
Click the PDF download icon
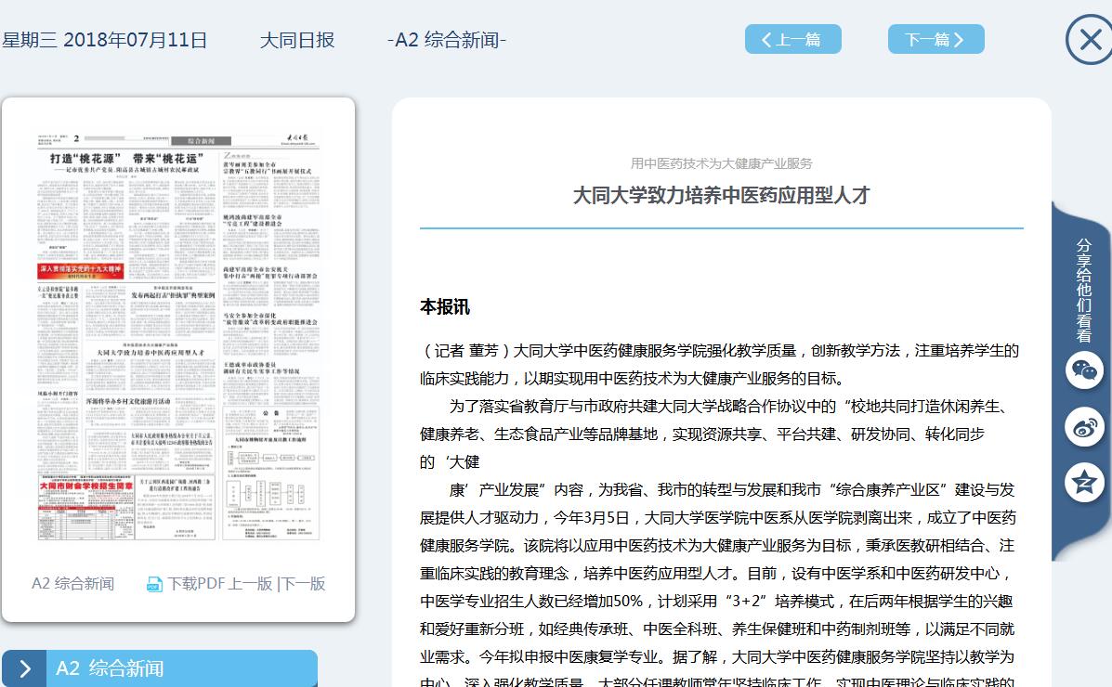click(154, 584)
